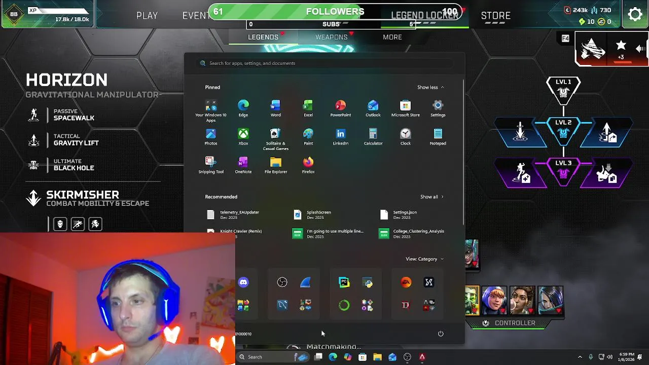This screenshot has height=365, width=649.
Task: Open SplashScreen recommended file
Action: coord(313,215)
